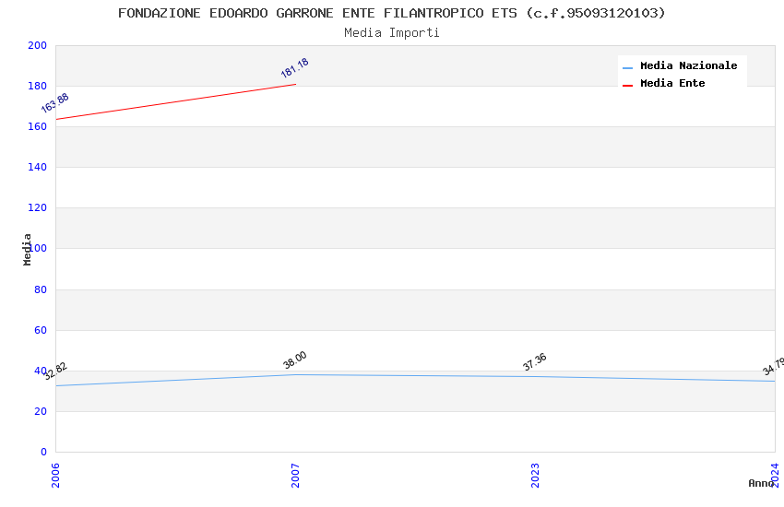Click the red Media Ente legend swatch
This screenshot has width=784, height=507.
tap(627, 86)
